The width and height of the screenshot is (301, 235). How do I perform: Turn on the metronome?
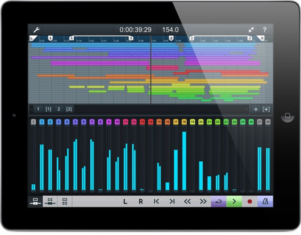(x=265, y=202)
